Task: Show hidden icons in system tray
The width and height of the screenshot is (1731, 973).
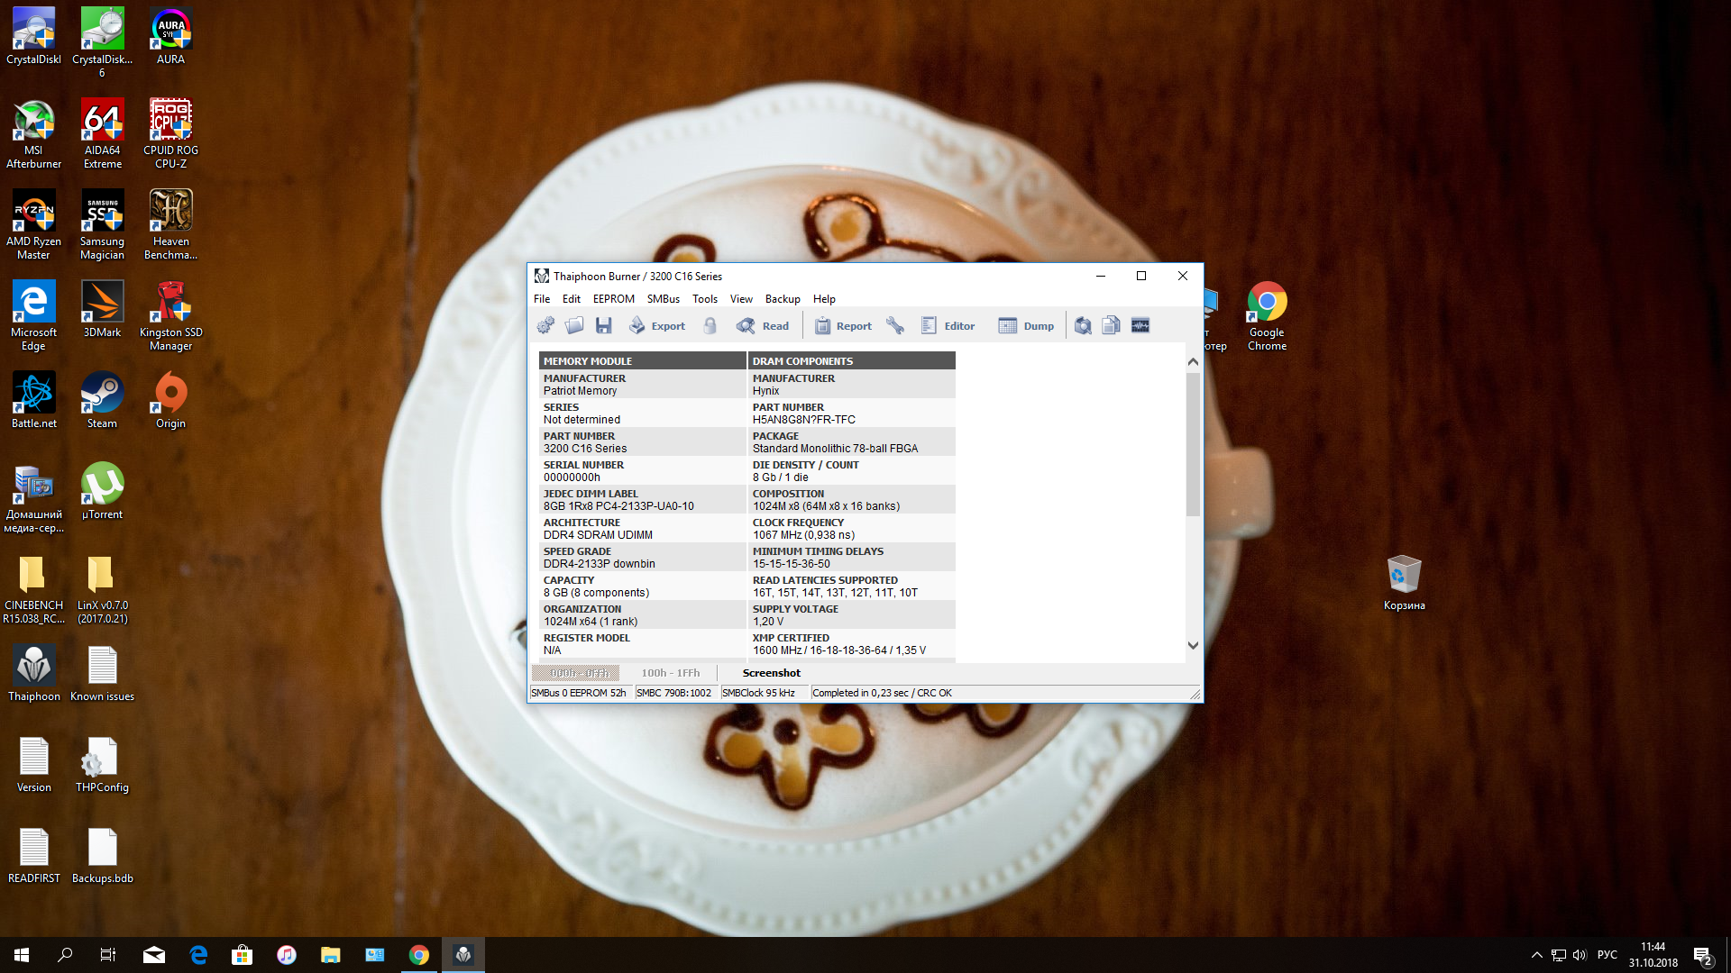Action: 1536,955
